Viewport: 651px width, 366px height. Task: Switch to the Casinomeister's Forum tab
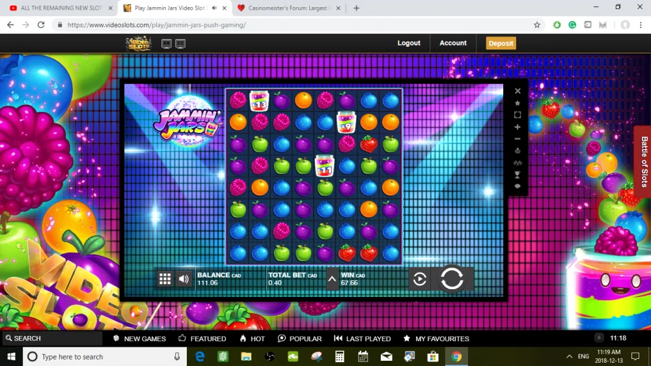pos(289,8)
